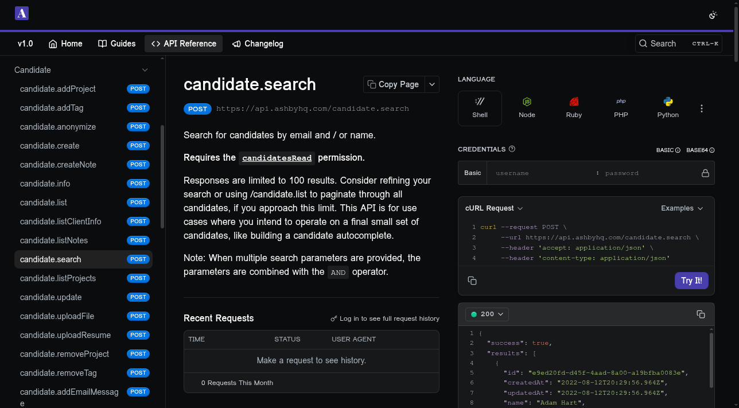Viewport: 739px width, 408px height.
Task: Select Python language icon
Action: click(x=668, y=102)
